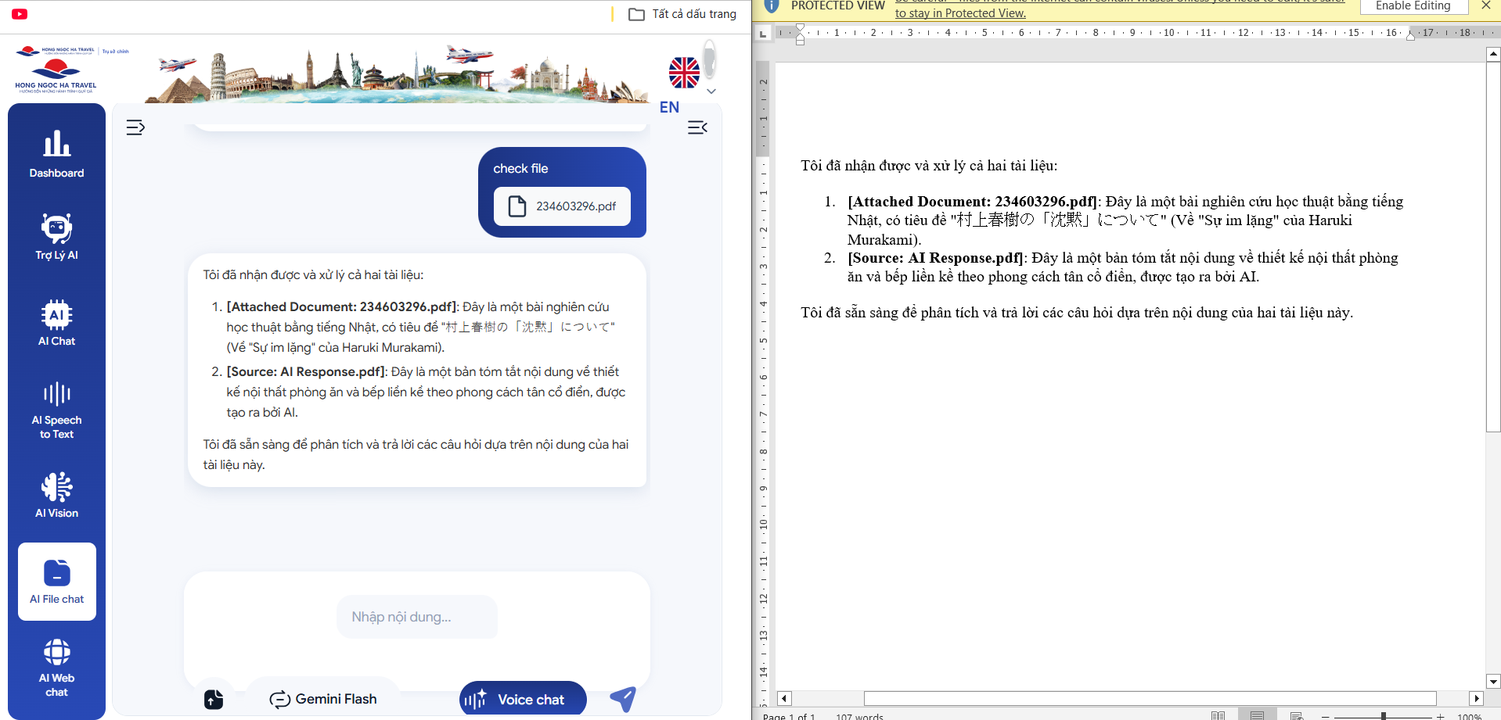The height and width of the screenshot is (720, 1501).
Task: Go to AI Chat section
Action: [56, 323]
